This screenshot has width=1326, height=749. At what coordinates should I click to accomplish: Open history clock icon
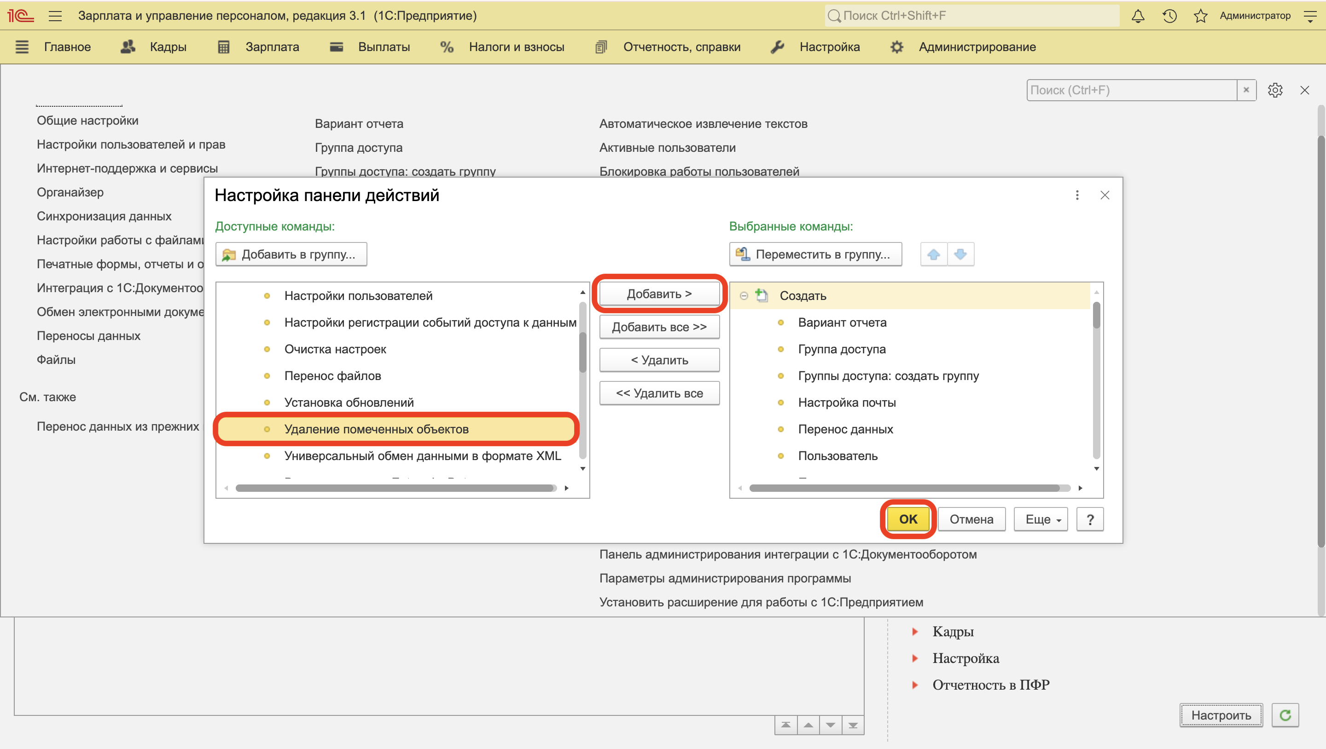(1169, 16)
